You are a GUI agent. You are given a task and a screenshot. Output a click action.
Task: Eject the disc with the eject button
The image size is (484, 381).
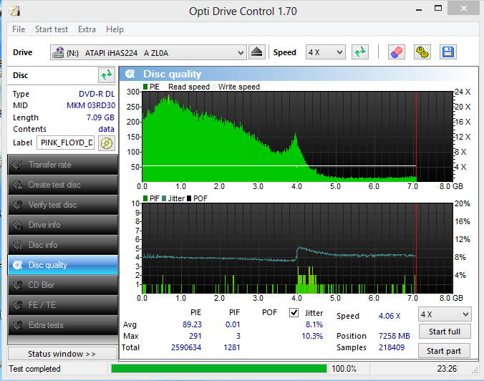[256, 52]
